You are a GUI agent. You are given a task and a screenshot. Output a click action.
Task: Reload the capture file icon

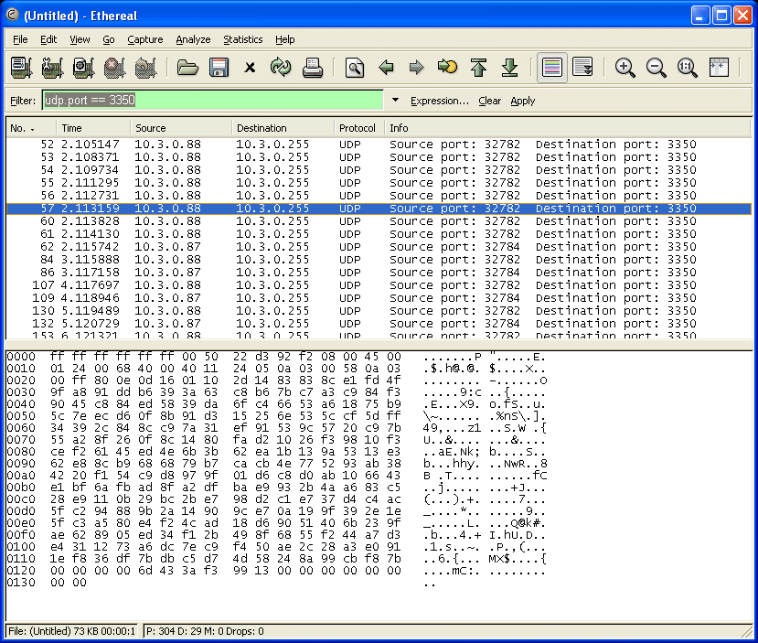(281, 67)
